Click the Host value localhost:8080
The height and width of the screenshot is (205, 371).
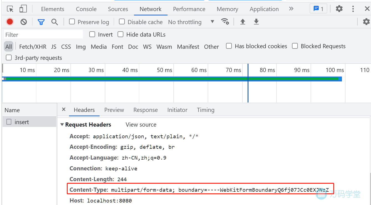coord(110,201)
